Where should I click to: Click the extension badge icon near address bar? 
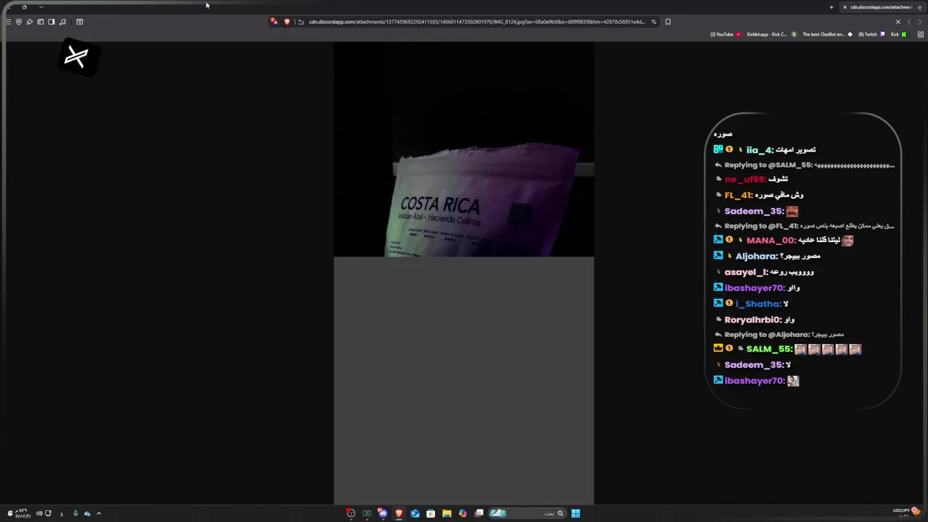pos(273,22)
